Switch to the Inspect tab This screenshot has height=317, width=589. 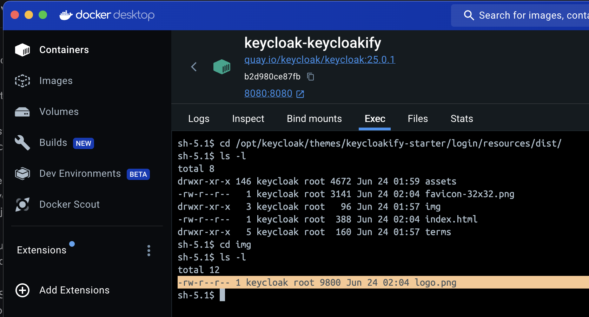tap(248, 119)
